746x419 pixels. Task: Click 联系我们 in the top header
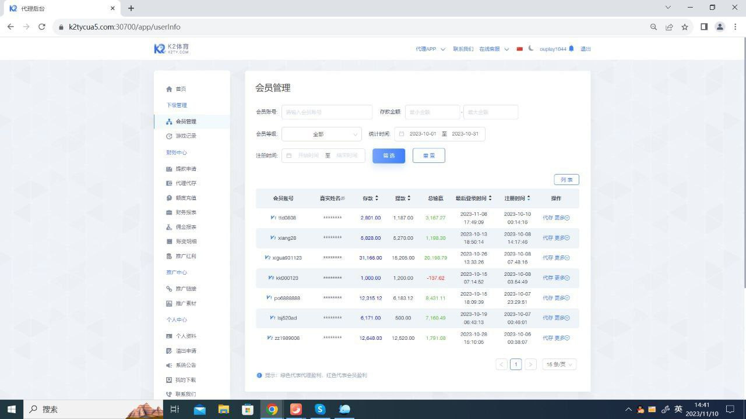463,49
